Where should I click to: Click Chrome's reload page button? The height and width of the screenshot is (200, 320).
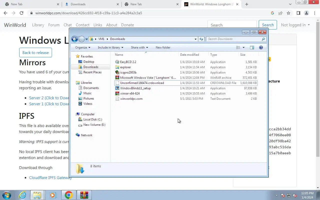21,13
